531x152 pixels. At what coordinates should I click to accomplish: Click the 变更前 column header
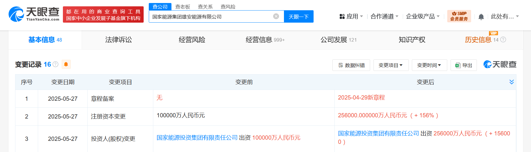click(244, 82)
